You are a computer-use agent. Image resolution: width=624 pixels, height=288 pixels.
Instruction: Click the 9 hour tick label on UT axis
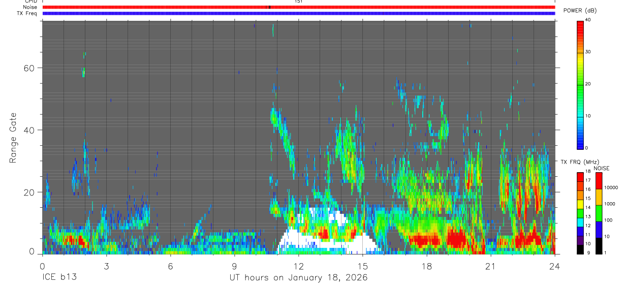(235, 266)
